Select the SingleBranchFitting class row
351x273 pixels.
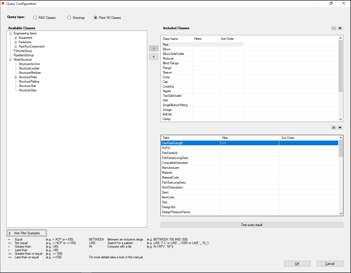[x=249, y=105]
